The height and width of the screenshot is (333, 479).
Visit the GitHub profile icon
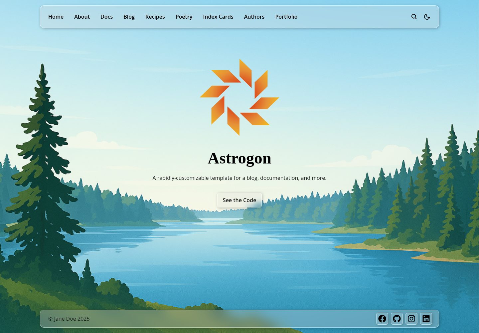397,319
